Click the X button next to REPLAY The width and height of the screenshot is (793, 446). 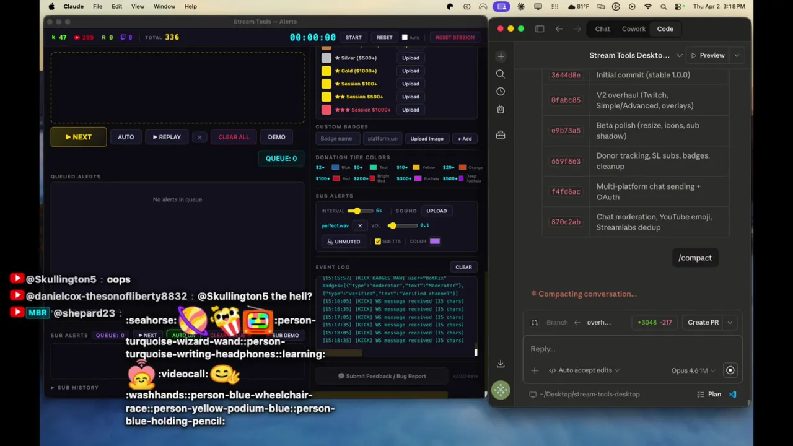tap(199, 138)
